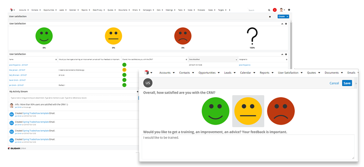Open the Max Jensen - 2019-07 record link
Image resolution: width=364 pixels, height=167 pixels.
[17, 70]
